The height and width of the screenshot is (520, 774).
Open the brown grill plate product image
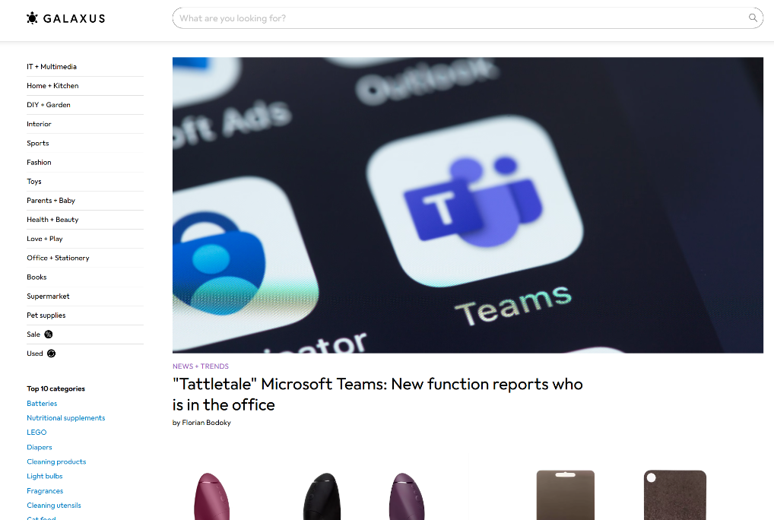tap(565, 495)
